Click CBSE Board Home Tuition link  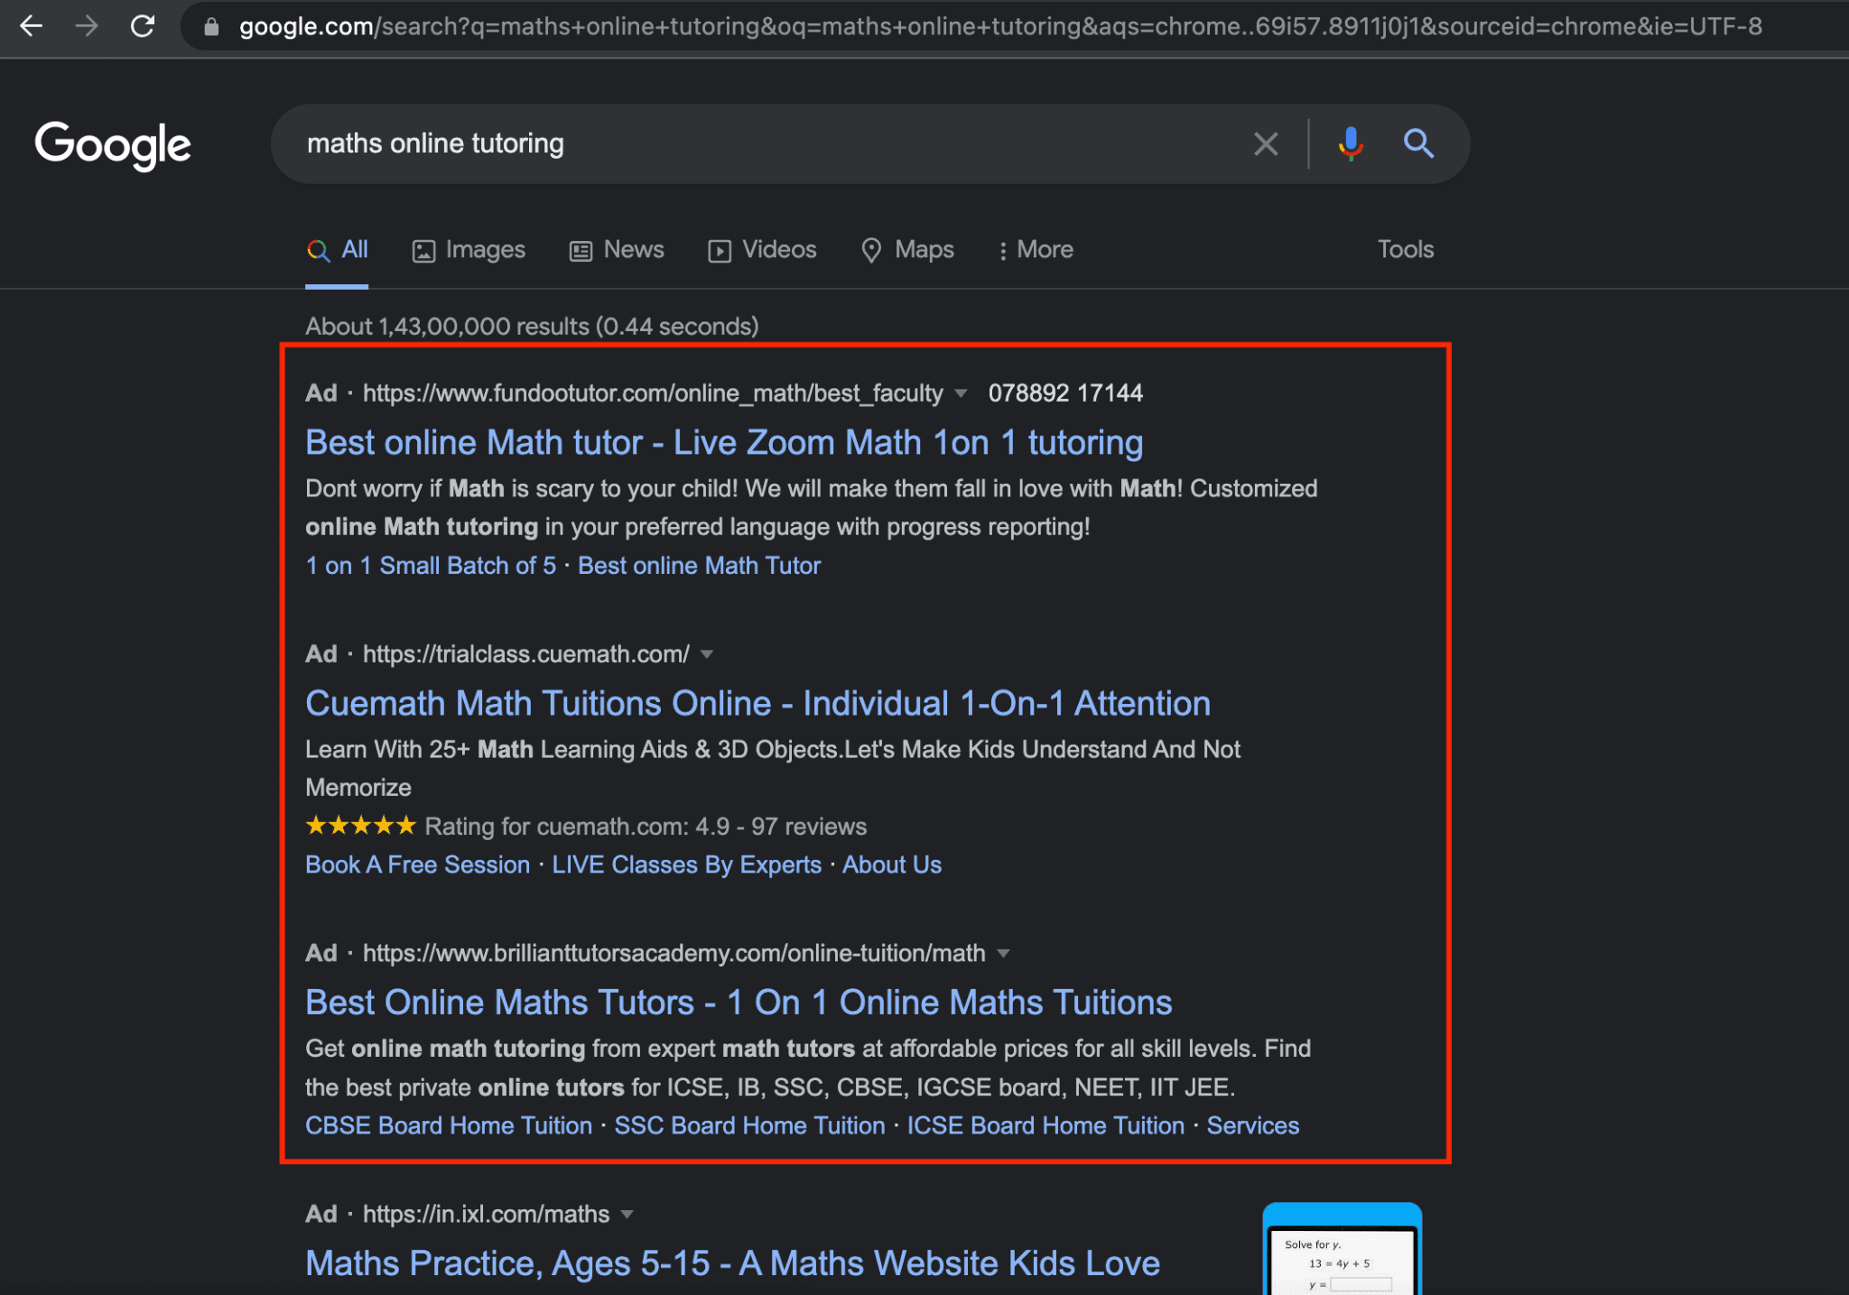click(x=449, y=1125)
